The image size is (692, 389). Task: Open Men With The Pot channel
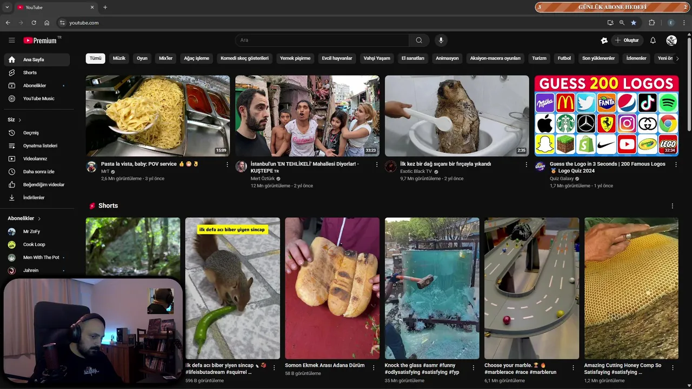pos(36,258)
